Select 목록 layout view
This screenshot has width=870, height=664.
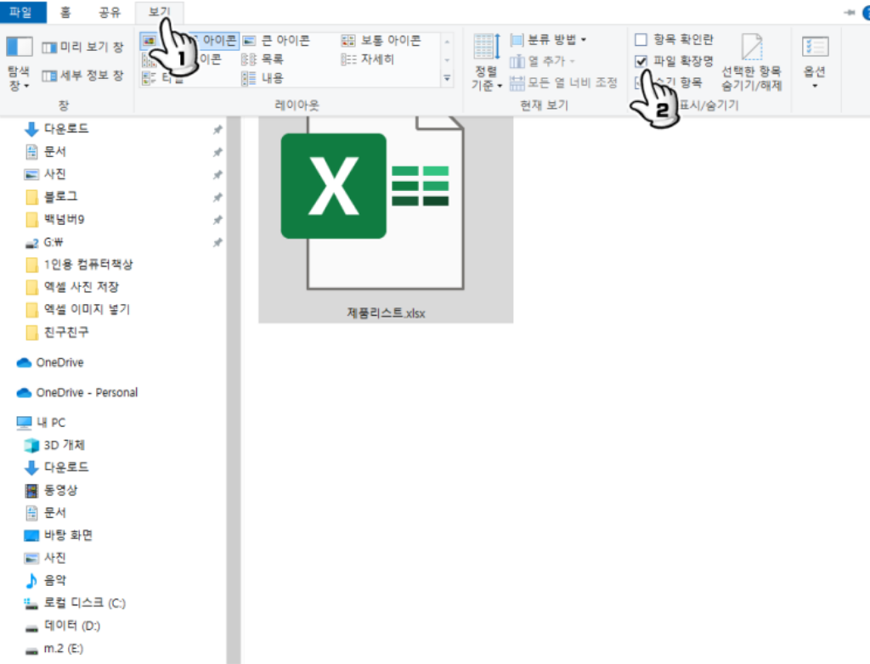263,59
